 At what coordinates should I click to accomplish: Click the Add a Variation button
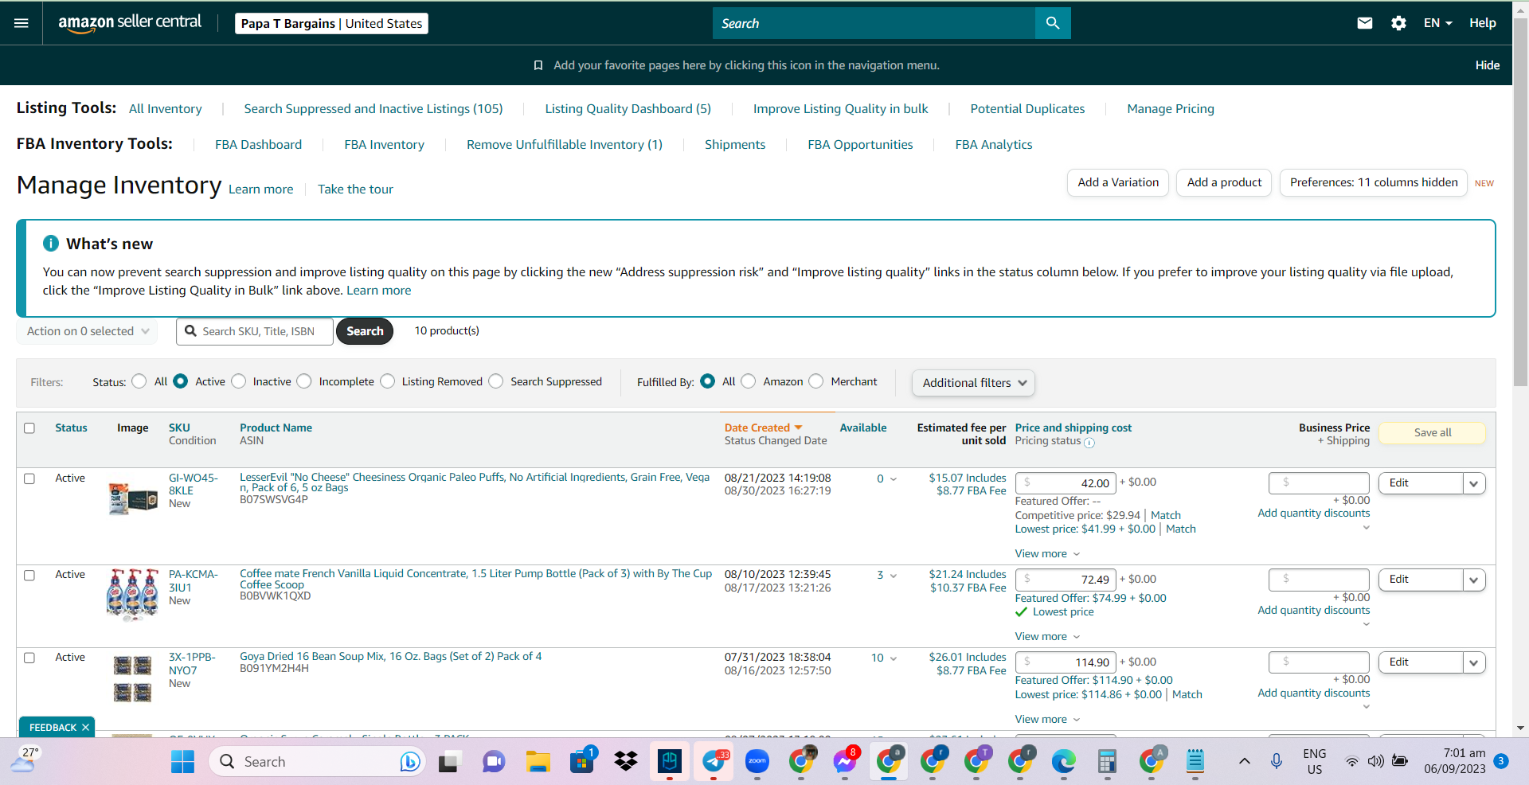(x=1118, y=182)
